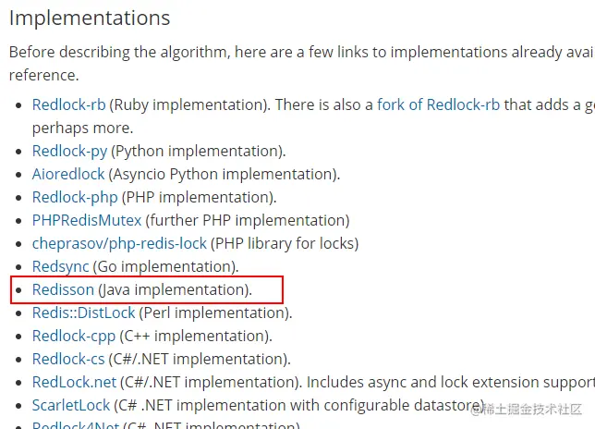Open the Redlock-cs link
This screenshot has width=595, height=429.
click(68, 359)
